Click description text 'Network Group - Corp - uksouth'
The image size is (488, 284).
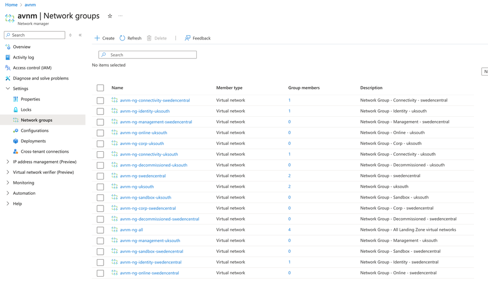coord(391,143)
